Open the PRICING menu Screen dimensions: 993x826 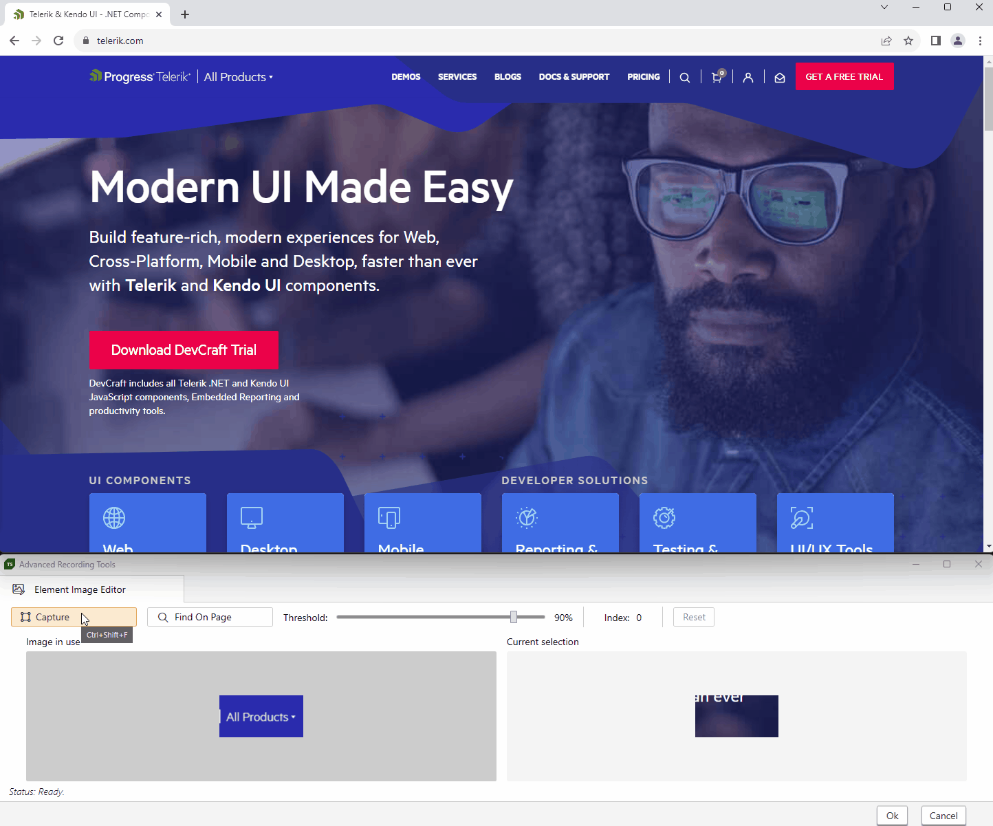[x=644, y=77]
